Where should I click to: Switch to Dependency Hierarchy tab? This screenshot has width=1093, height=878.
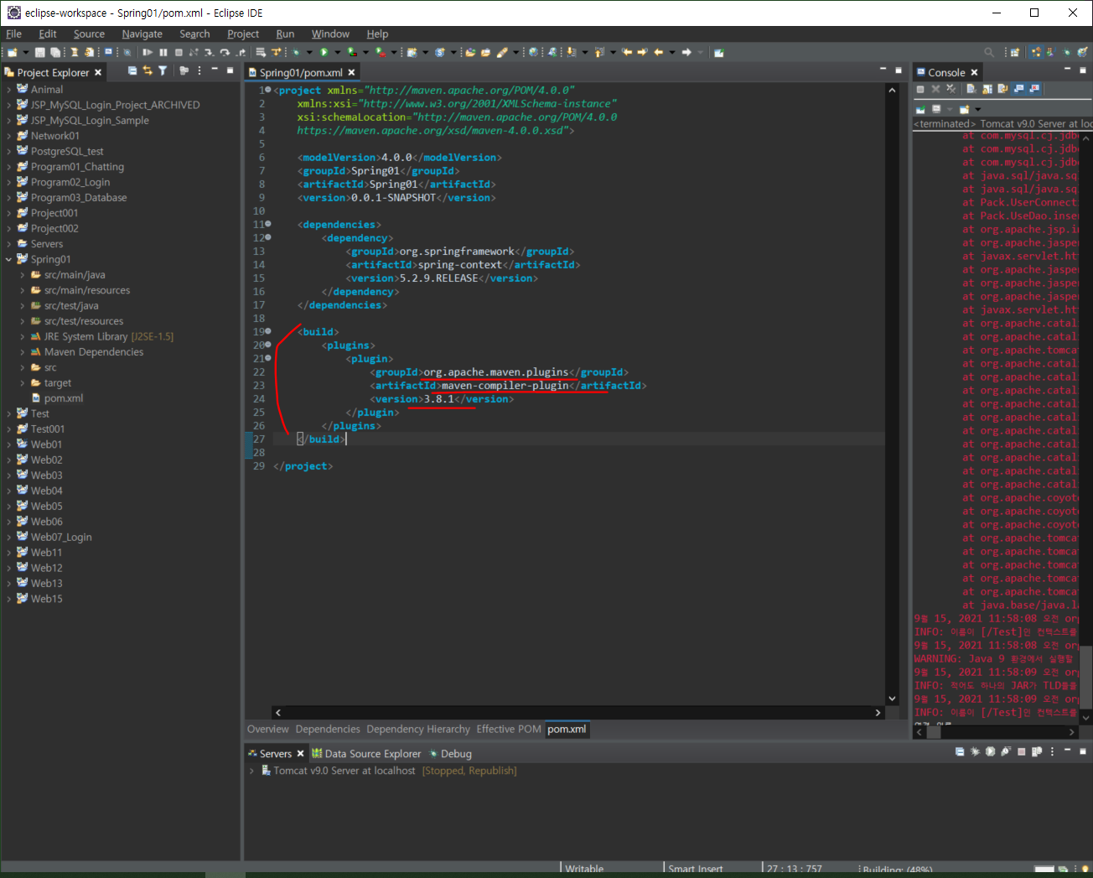point(417,730)
